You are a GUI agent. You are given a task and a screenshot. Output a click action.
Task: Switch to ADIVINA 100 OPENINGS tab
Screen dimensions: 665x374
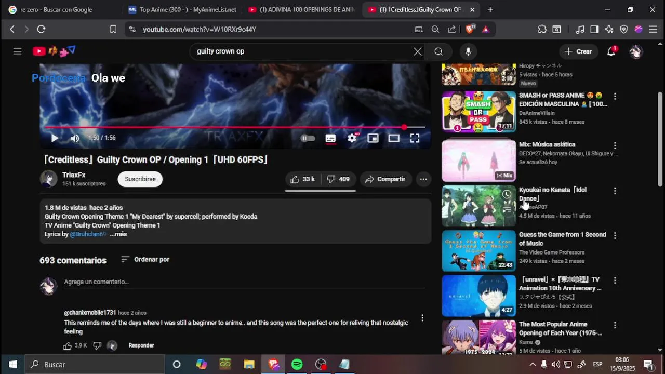click(x=301, y=9)
